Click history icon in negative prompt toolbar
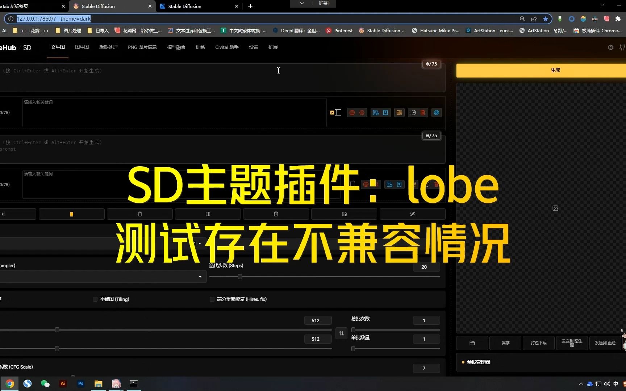This screenshot has width=626, height=391. [x=389, y=184]
